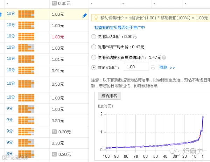Click the 1.01元 bid value
Viewport: 210px width, 162px height.
pyautogui.click(x=58, y=59)
